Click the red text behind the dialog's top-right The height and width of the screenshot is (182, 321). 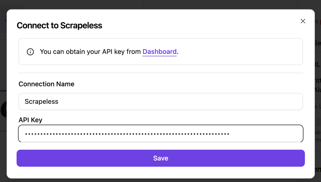pos(317,22)
